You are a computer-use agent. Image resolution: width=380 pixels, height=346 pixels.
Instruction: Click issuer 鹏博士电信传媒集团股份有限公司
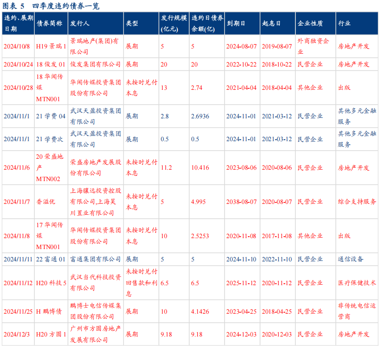tap(96, 311)
